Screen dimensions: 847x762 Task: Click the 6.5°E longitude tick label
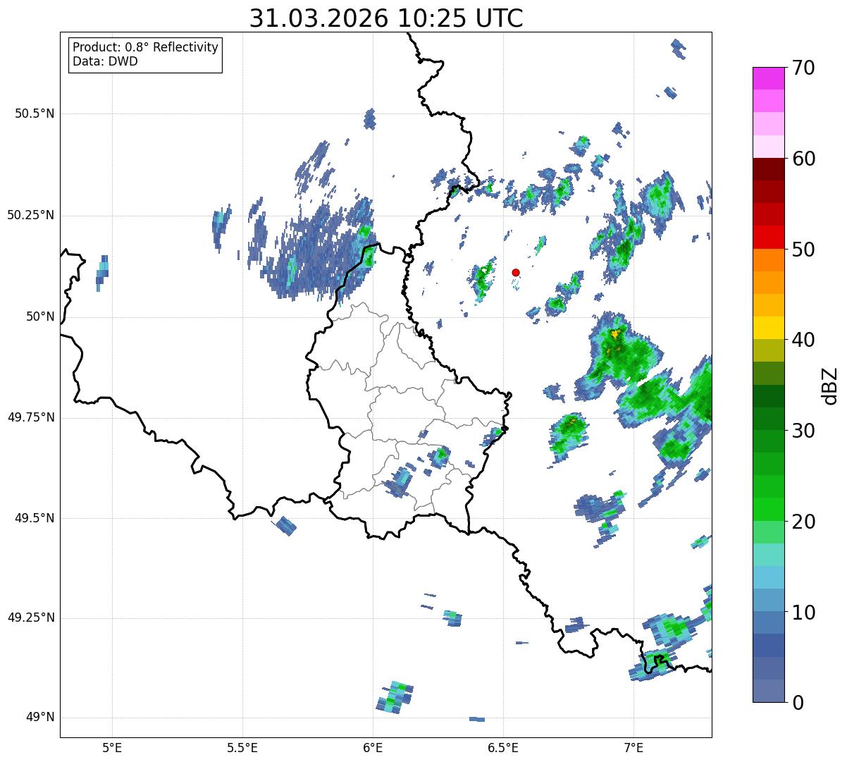point(504,746)
